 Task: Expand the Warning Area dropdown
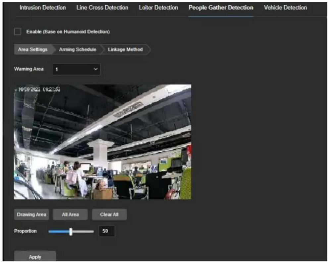[x=76, y=69]
